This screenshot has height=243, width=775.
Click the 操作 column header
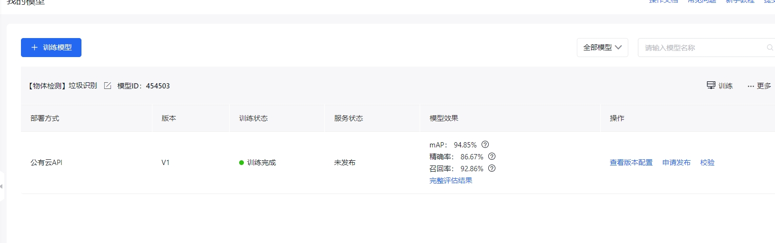[617, 118]
